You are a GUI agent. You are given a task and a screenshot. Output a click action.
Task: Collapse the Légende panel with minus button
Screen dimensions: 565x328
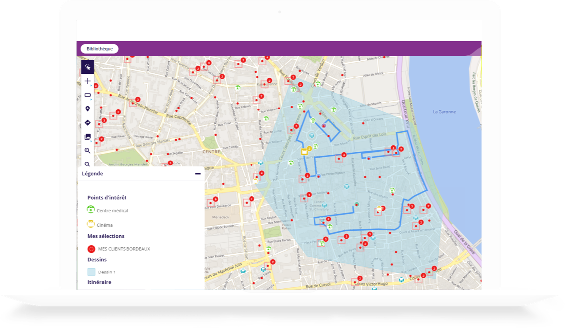[x=198, y=173]
